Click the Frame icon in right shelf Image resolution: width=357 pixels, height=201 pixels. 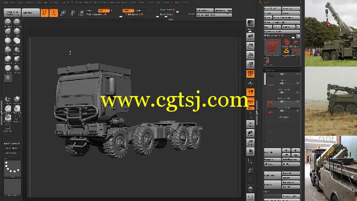coord(250,124)
